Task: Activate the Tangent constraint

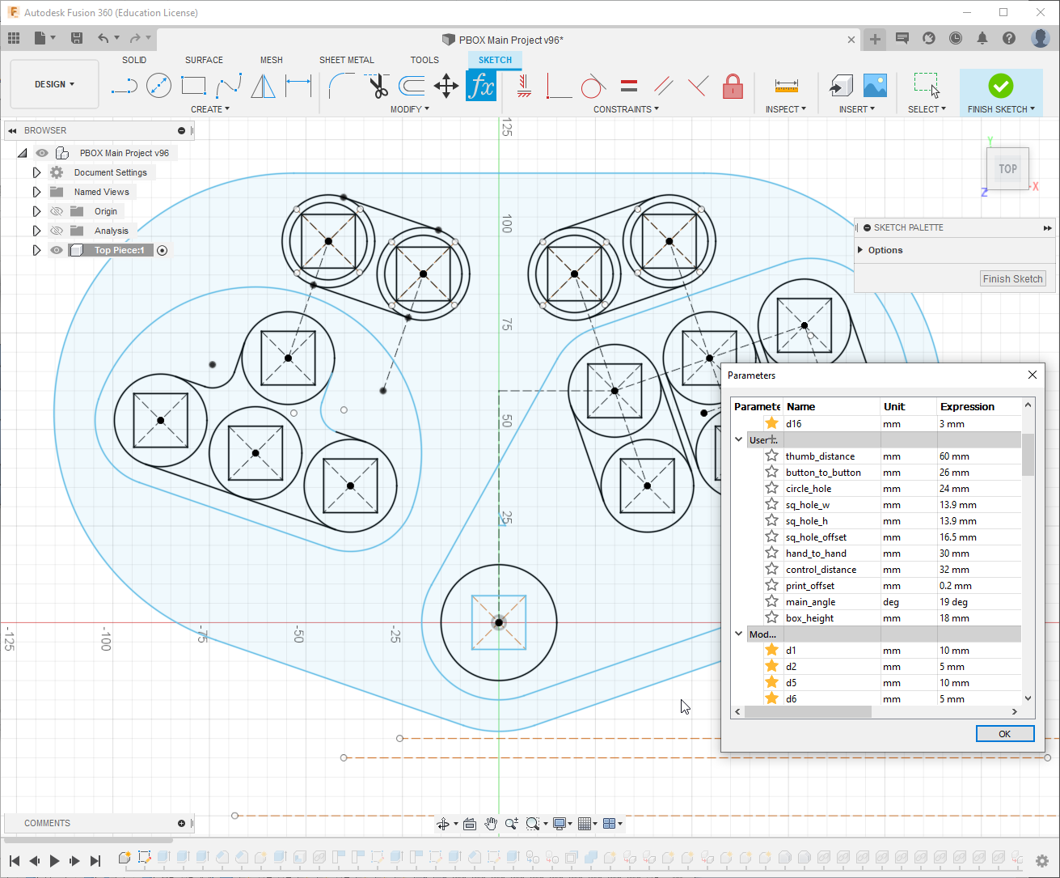Action: [593, 86]
